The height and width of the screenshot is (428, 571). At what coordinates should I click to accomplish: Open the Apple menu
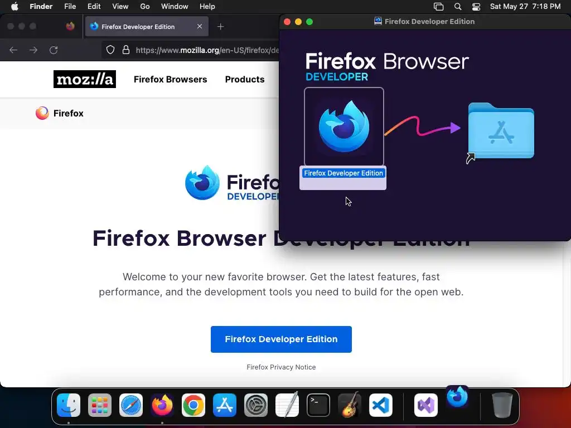point(14,7)
